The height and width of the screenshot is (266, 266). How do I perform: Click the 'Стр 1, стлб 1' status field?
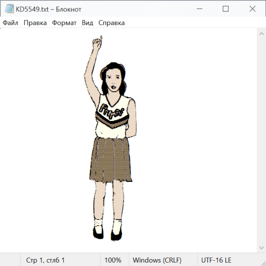[46, 260]
